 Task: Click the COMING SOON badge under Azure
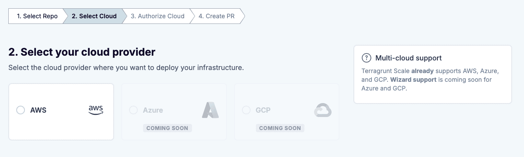168,128
